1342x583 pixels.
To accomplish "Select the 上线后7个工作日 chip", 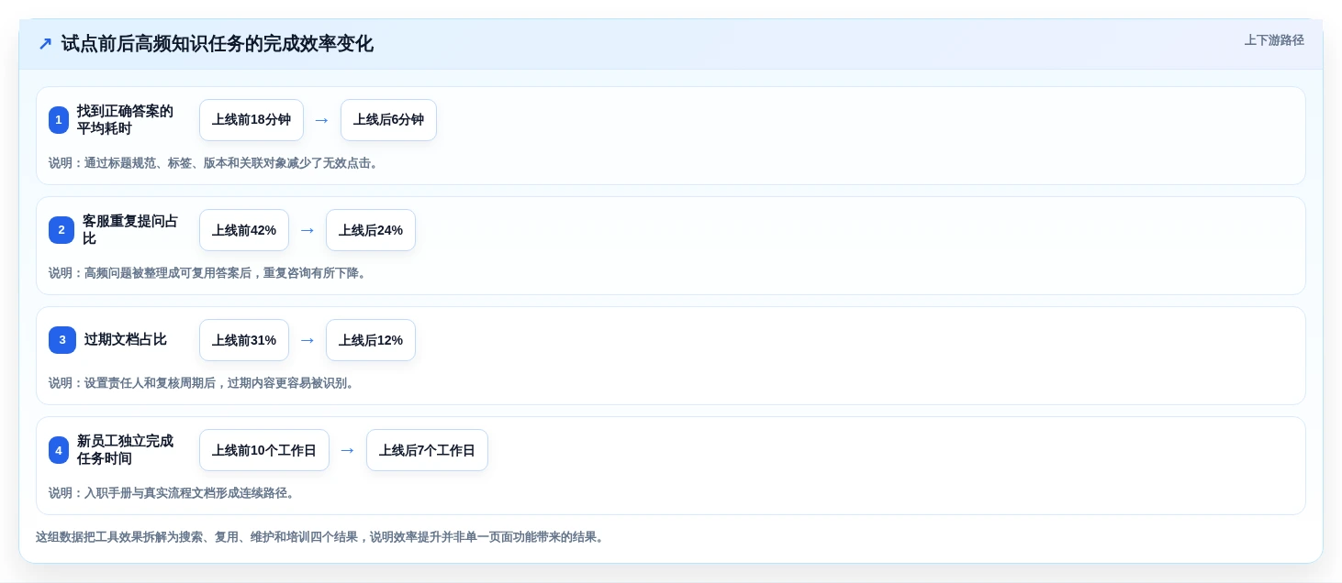I will click(x=427, y=450).
